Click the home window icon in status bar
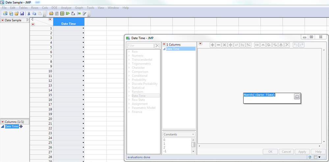 pos(310,157)
